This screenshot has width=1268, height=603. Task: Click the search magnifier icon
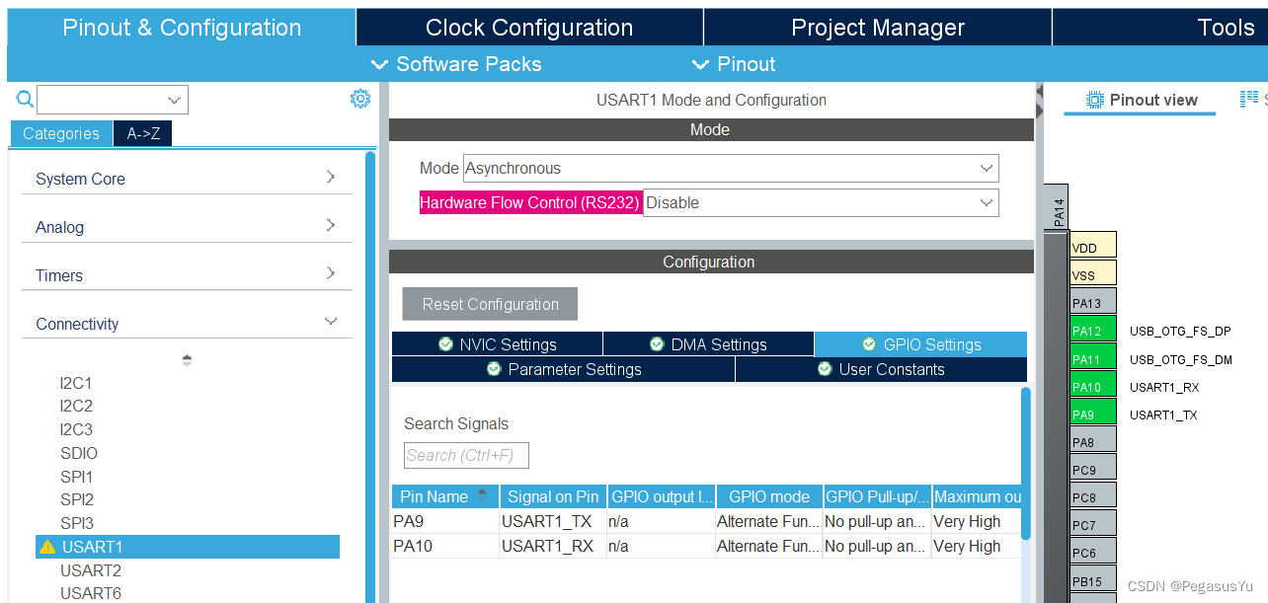[x=25, y=99]
